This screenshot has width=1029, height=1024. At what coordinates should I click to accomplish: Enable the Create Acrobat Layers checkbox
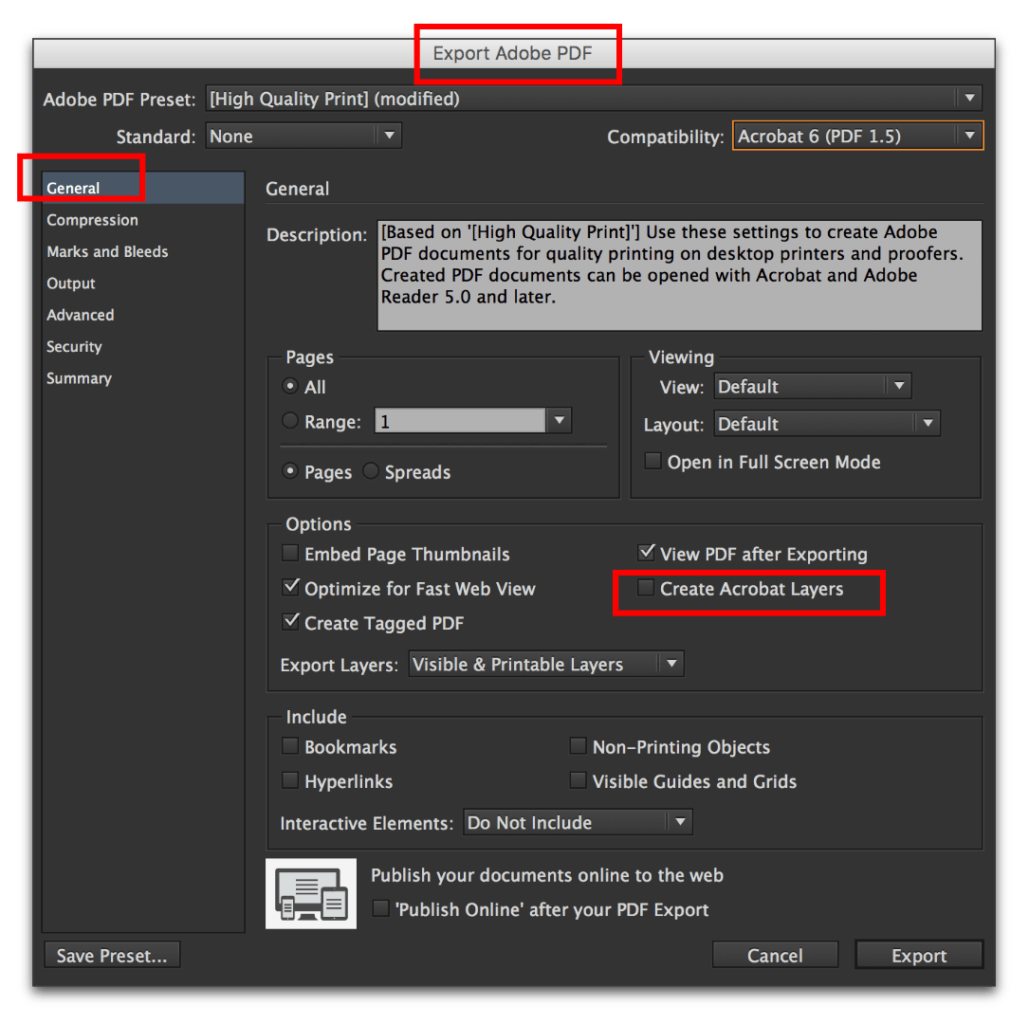tap(646, 588)
